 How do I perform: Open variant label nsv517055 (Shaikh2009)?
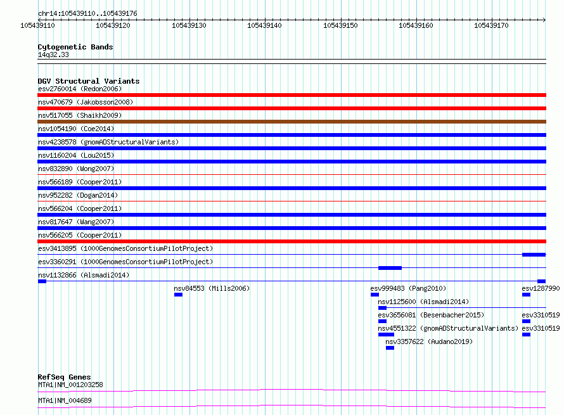[x=80, y=115]
